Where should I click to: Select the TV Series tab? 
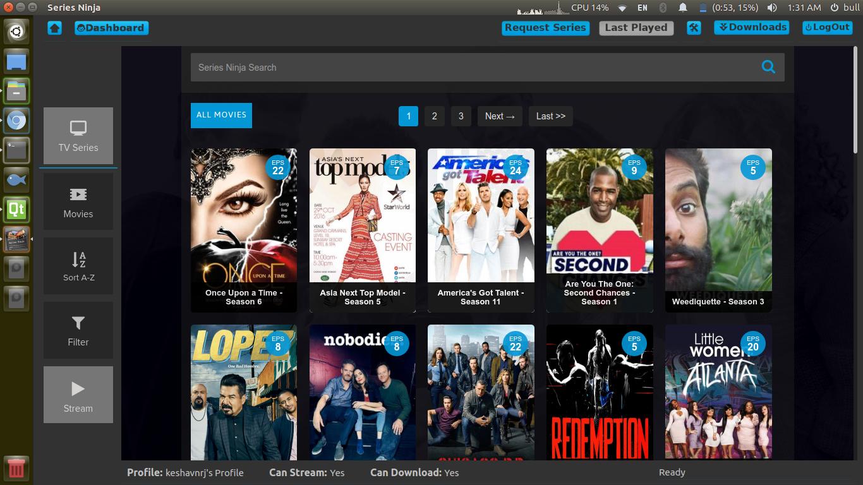78,136
